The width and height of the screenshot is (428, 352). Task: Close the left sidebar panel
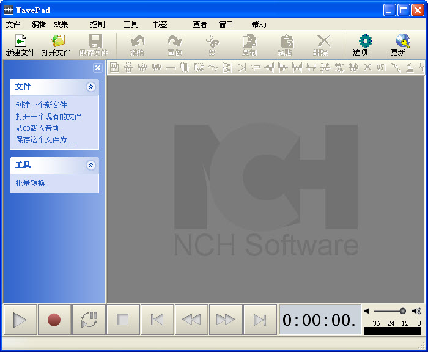[97, 68]
